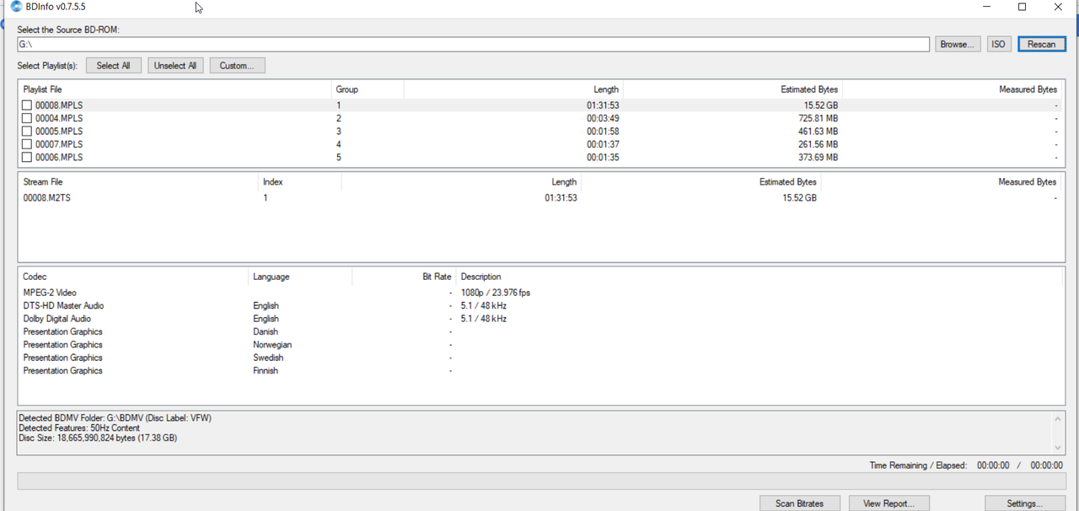Click the 15.52 GB playlist size cell
Viewport: 1079px width, 511px height.
(820, 105)
